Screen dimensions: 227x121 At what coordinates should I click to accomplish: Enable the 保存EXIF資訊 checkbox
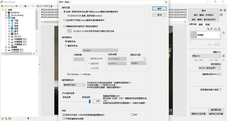click(64, 114)
